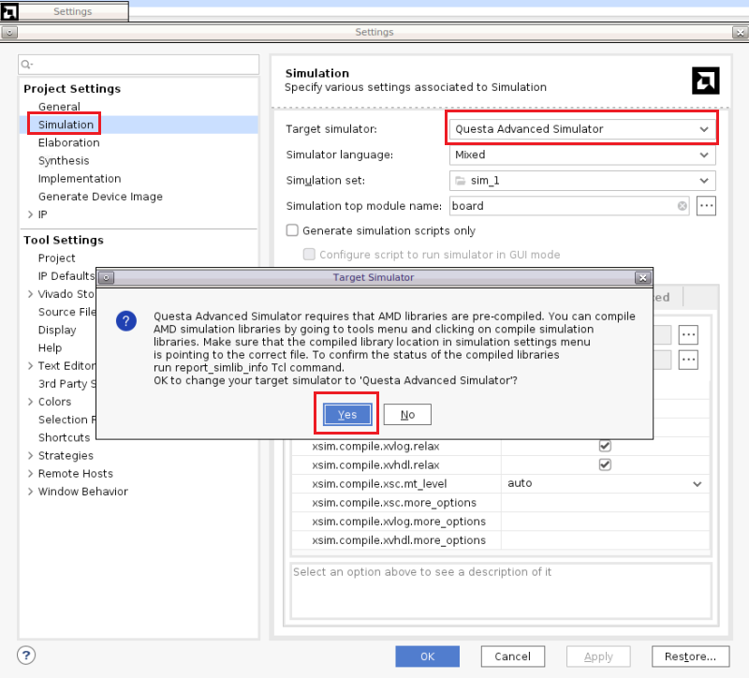Viewport: 749px width, 678px height.
Task: Uncheck xsim.compile.xvlog.relax
Action: 605,447
